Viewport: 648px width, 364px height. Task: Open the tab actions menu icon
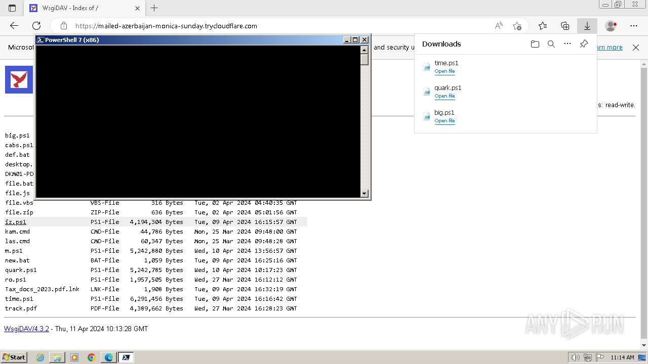(x=12, y=8)
